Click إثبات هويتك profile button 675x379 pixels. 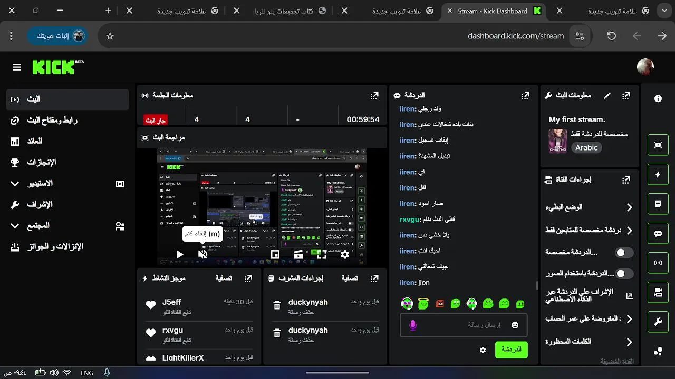point(57,36)
